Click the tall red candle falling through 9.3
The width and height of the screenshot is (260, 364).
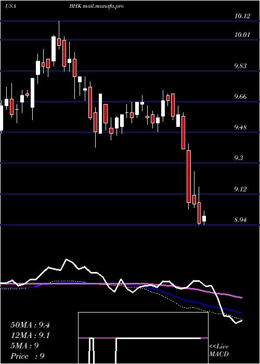pos(189,176)
